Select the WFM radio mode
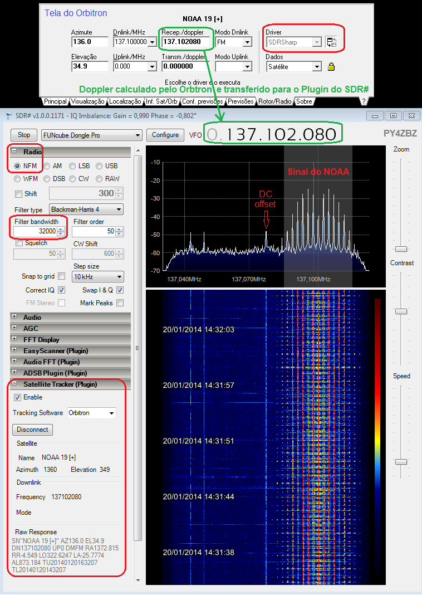Image resolution: width=422 pixels, height=595 pixels. click(x=17, y=179)
